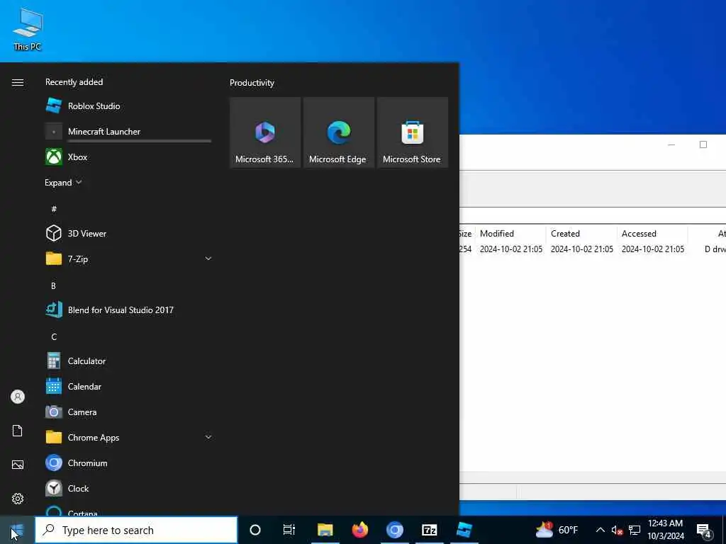The height and width of the screenshot is (544, 726).
Task: Jump to the B letter header
Action: 53,286
